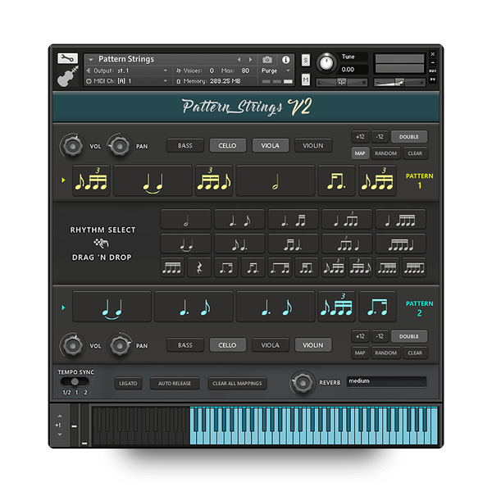Toggle DOUBLE for Pattern 1

pos(409,137)
